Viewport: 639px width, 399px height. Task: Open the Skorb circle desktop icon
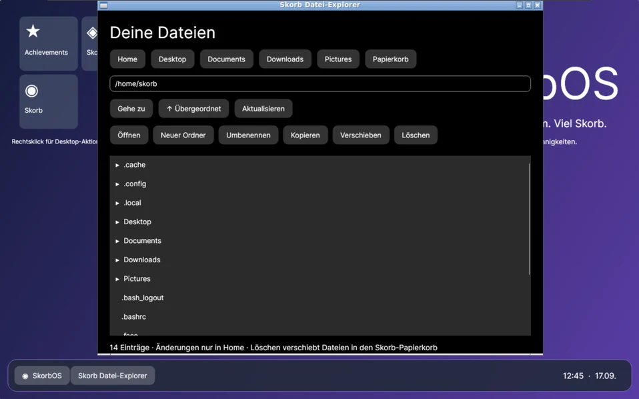pyautogui.click(x=48, y=101)
